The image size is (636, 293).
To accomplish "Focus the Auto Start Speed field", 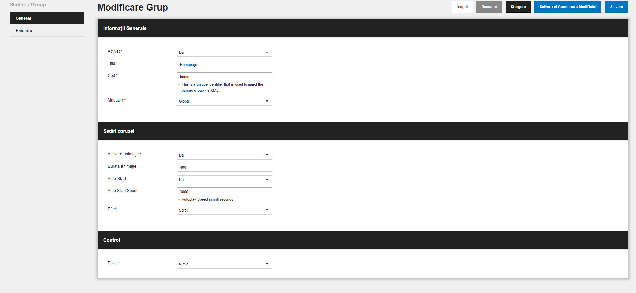I will (224, 192).
